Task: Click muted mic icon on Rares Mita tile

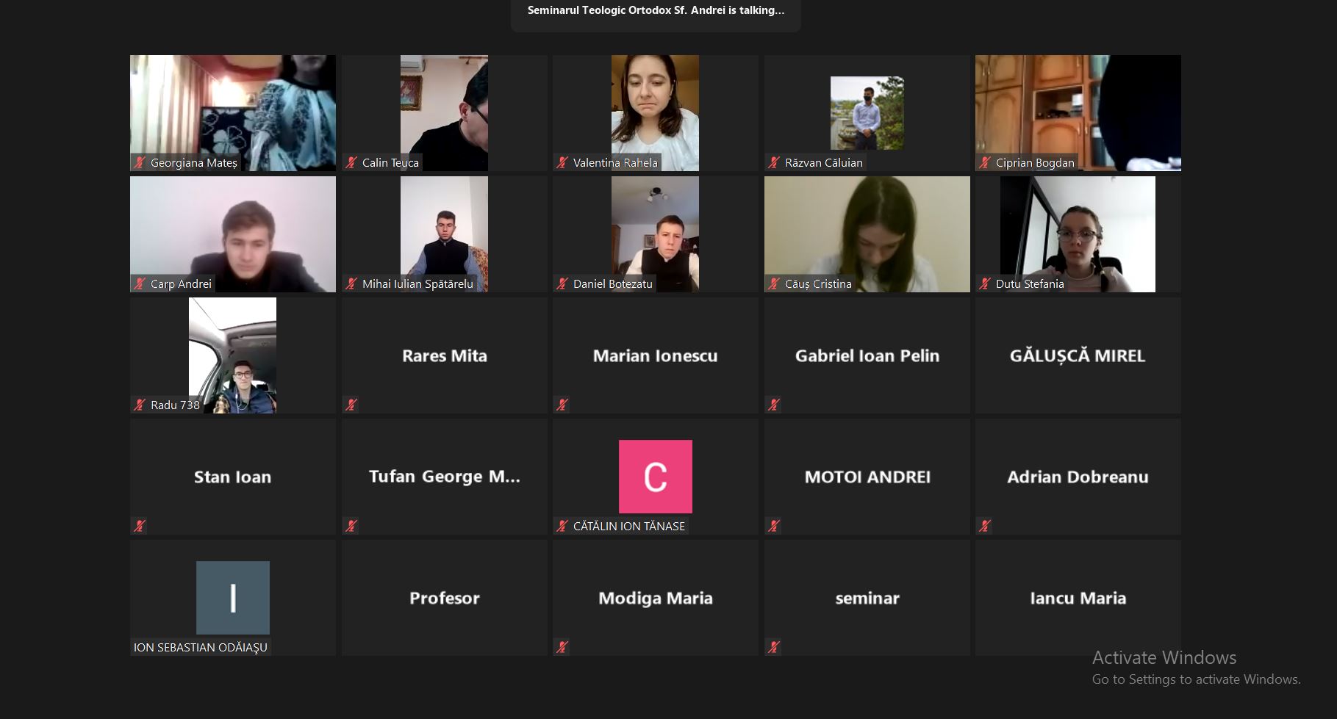Action: coord(351,405)
